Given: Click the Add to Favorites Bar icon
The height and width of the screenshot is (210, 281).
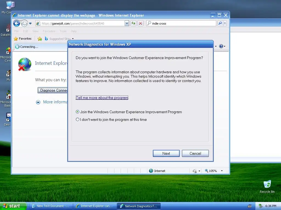Looking at the screenshot, I should 40,39.
